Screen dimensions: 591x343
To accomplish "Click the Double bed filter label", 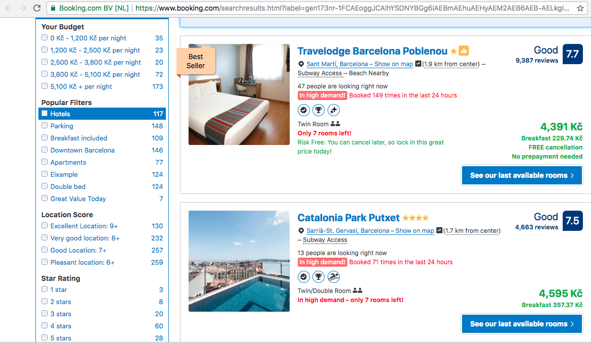I will coord(68,186).
